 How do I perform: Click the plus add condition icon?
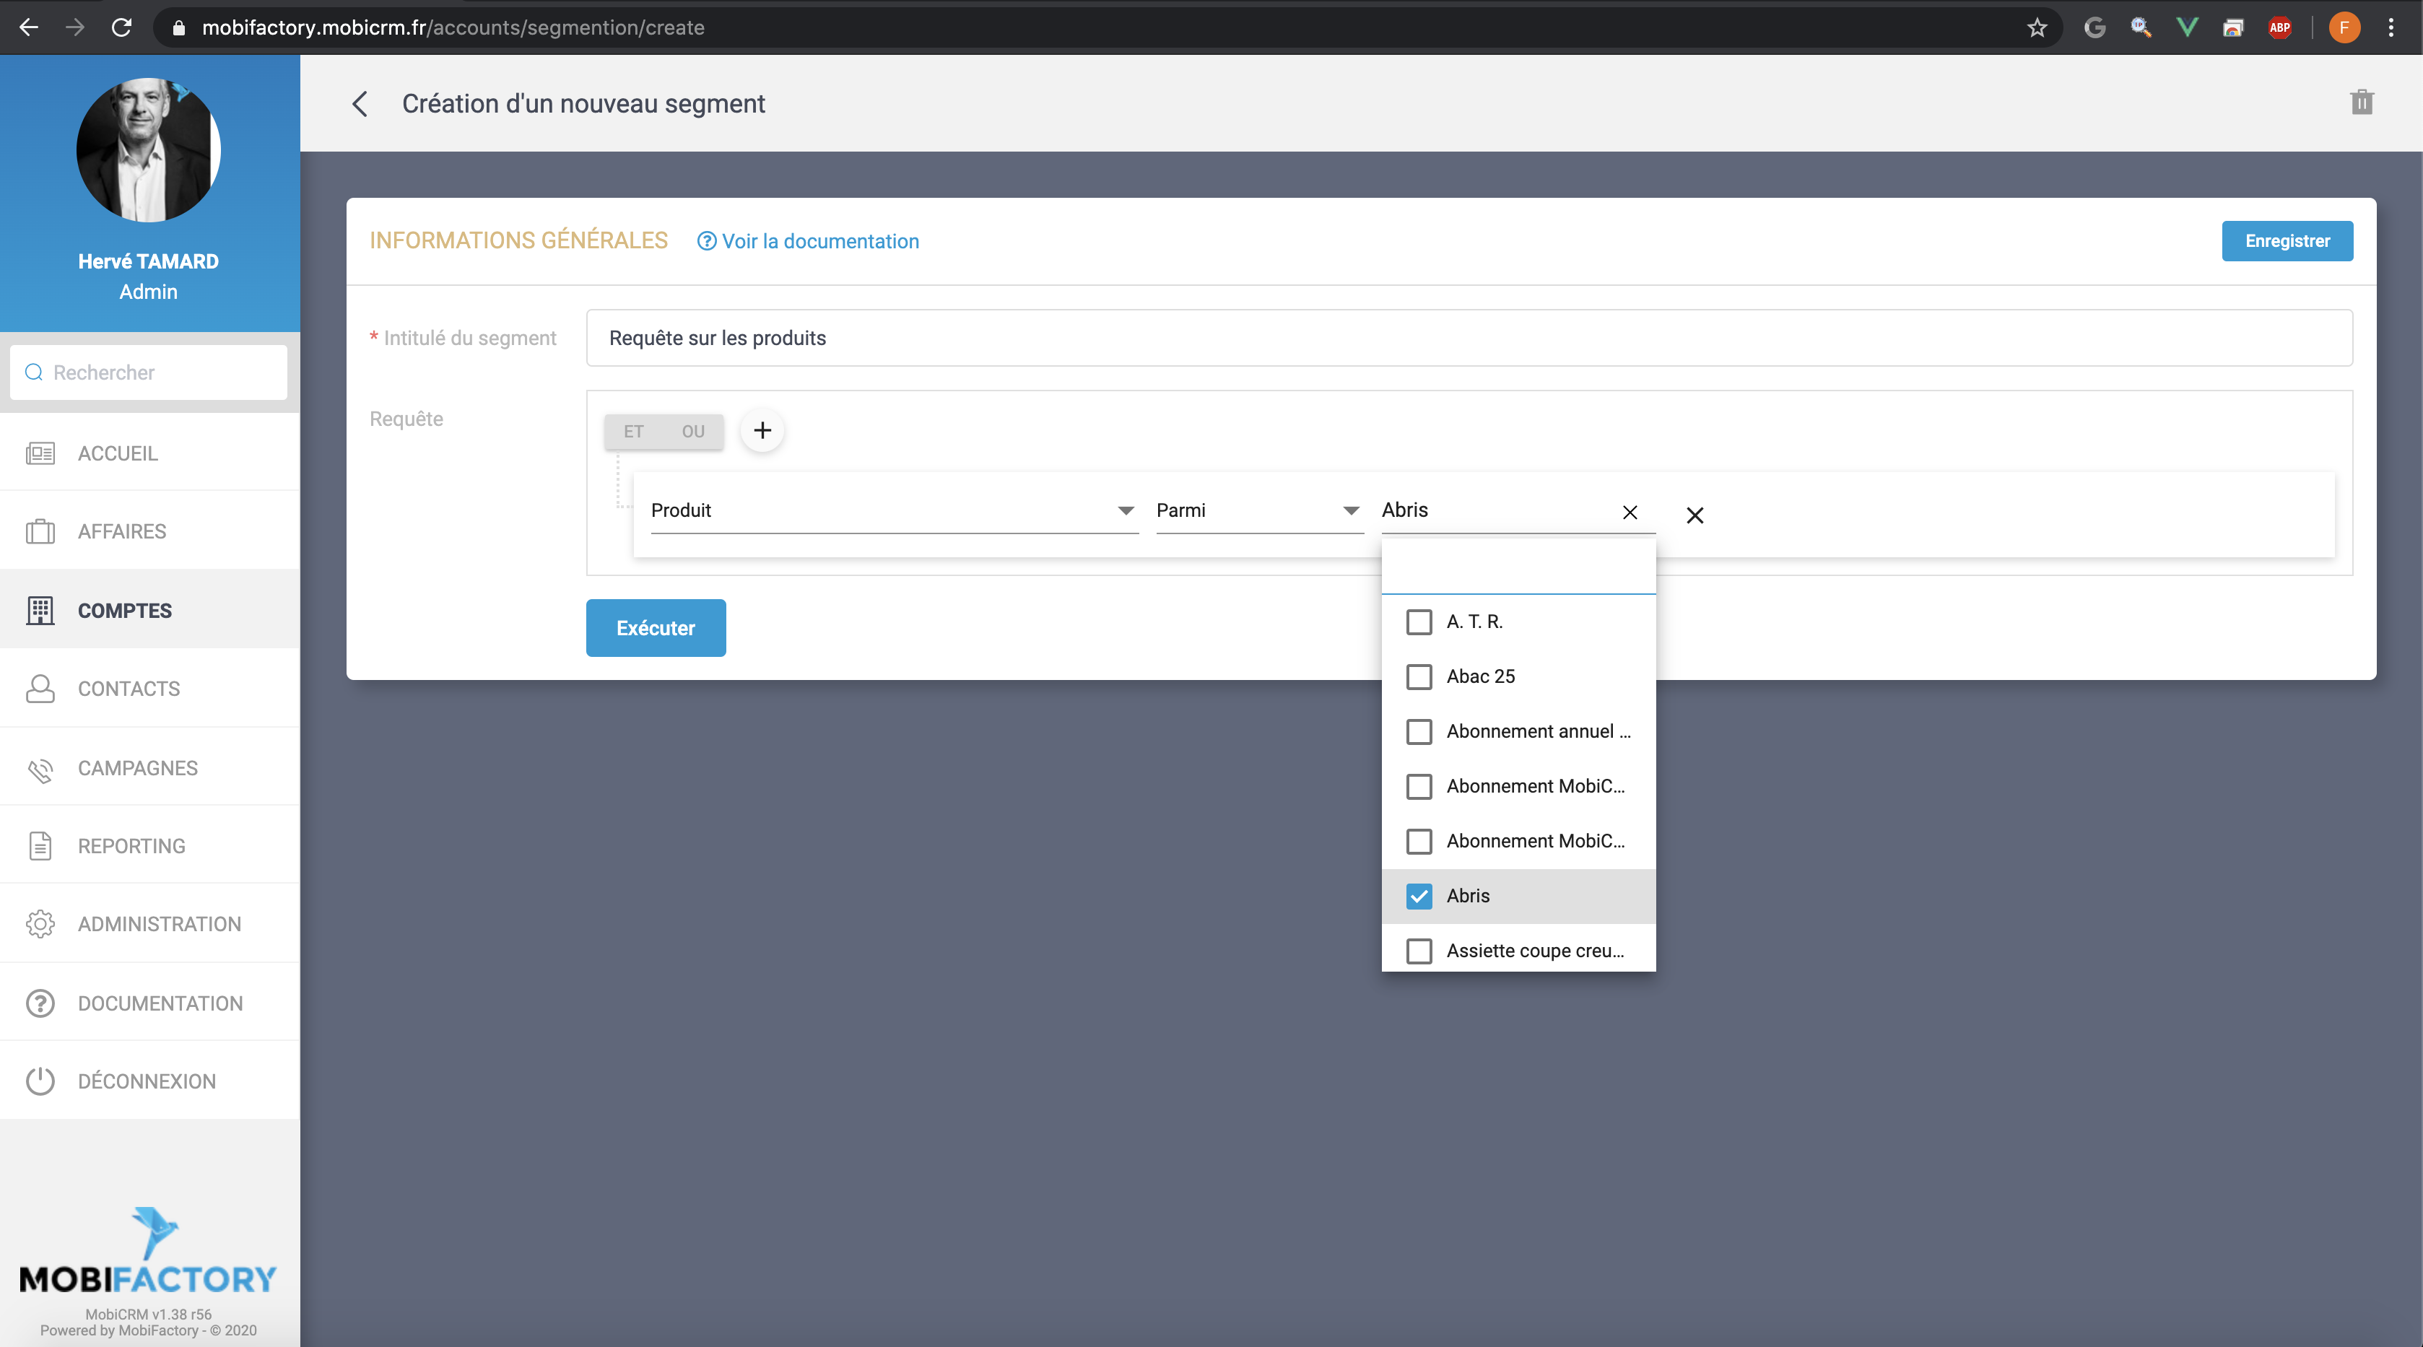[762, 430]
